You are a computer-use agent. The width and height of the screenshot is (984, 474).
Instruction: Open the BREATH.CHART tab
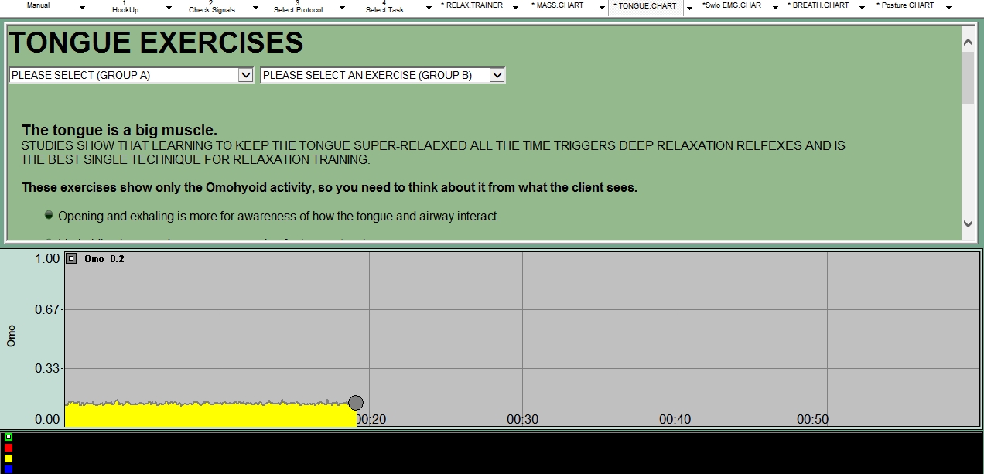click(x=818, y=5)
